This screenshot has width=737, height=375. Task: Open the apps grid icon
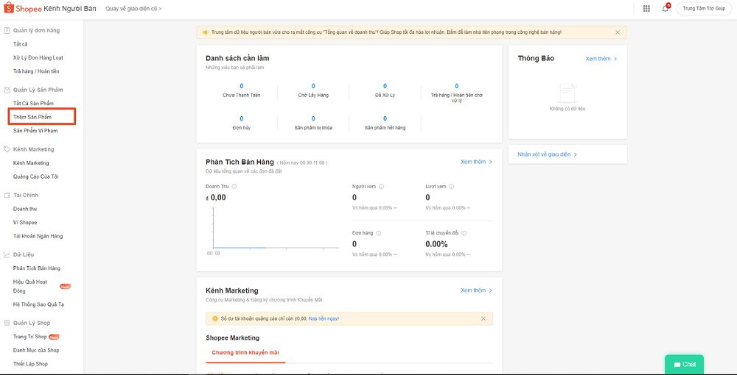(646, 9)
